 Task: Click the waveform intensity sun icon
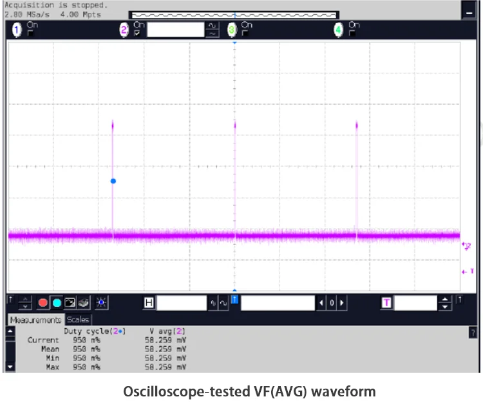[101, 302]
